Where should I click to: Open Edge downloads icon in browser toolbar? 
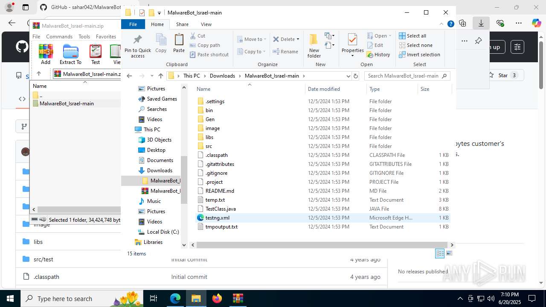481,23
